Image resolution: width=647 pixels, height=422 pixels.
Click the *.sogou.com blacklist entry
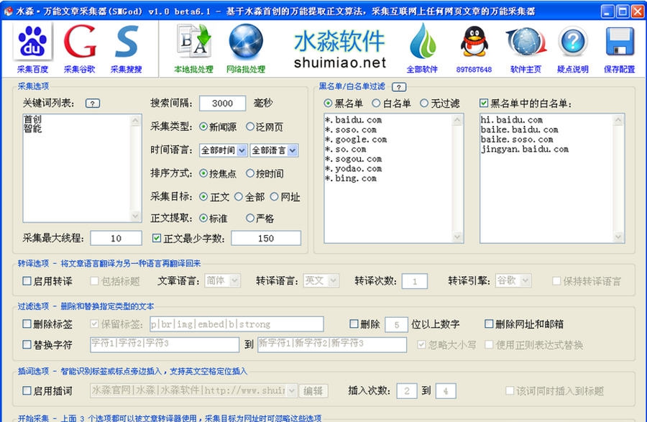[x=353, y=159]
